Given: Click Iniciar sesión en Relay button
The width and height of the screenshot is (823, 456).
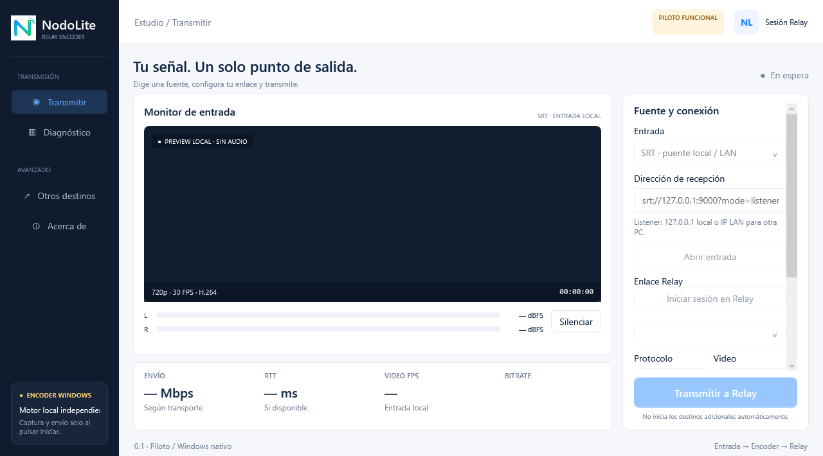Looking at the screenshot, I should (710, 299).
